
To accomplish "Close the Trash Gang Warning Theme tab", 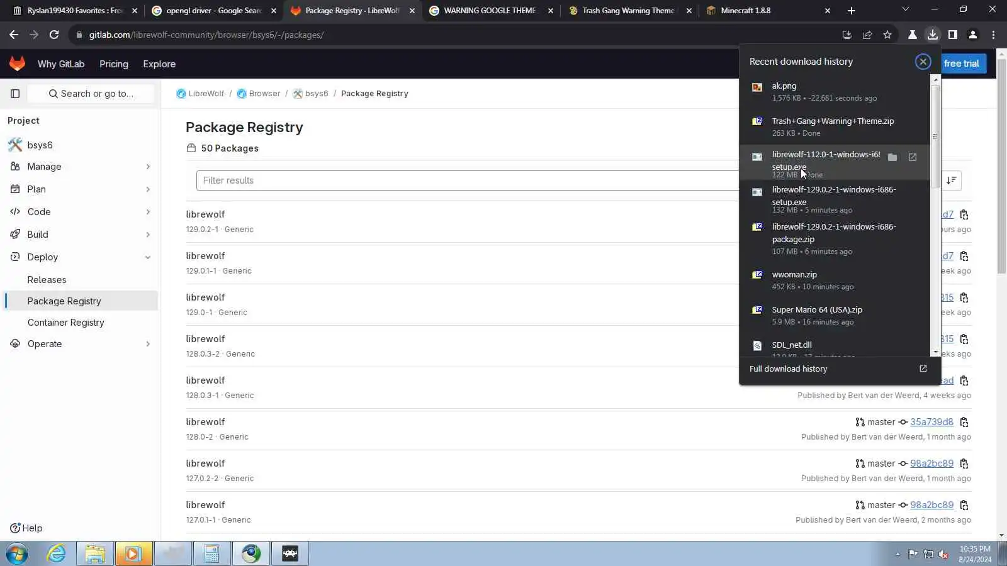I will click(689, 11).
